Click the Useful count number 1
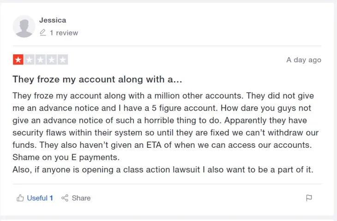337x221 pixels. pos(51,198)
